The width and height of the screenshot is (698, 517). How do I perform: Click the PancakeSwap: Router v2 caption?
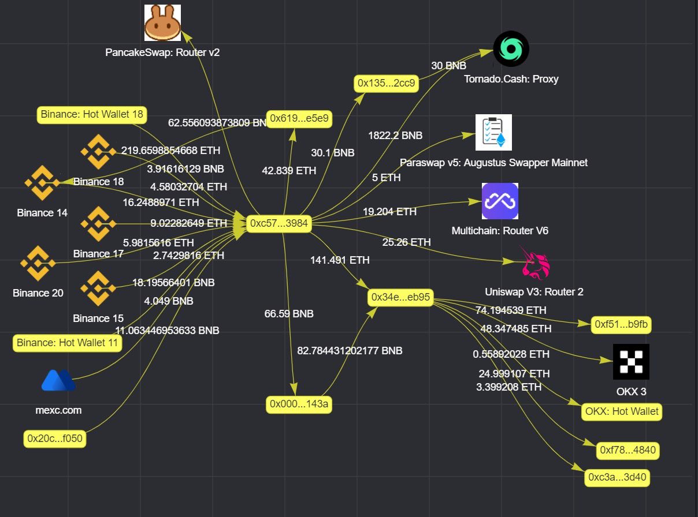(162, 53)
